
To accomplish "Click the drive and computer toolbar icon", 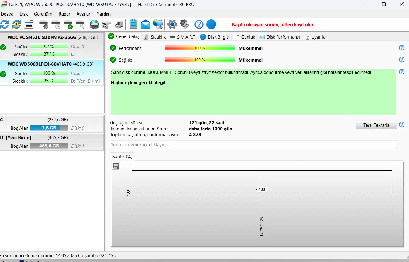I will click(x=119, y=24).
